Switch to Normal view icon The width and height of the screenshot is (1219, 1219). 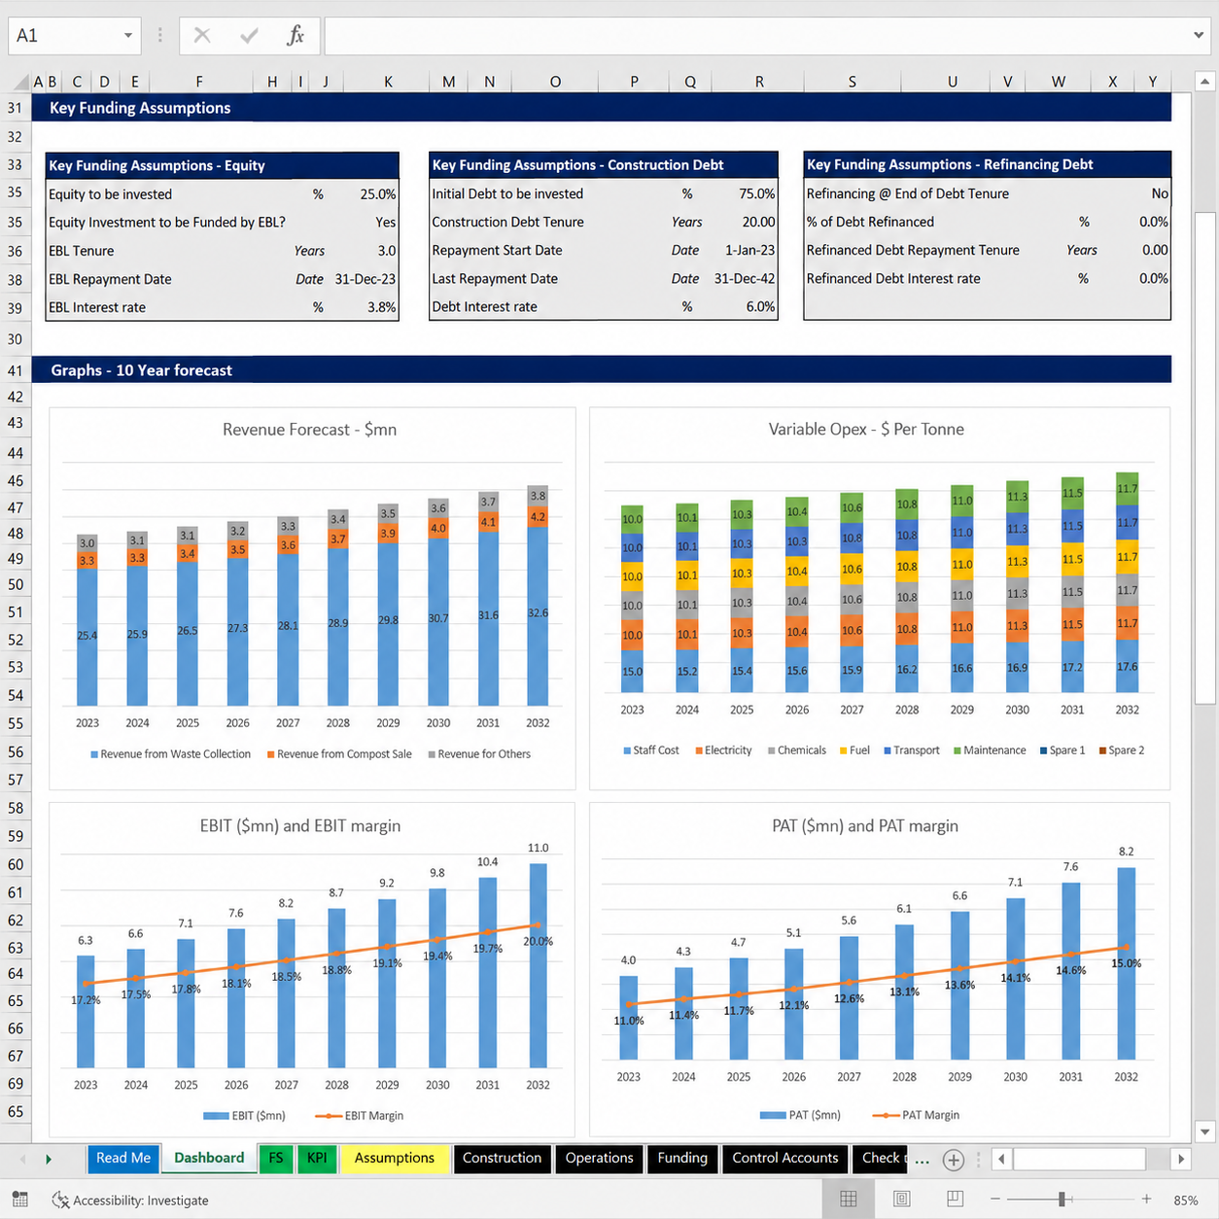point(849,1199)
